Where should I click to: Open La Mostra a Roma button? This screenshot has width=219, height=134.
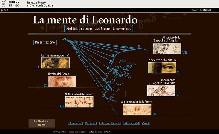[42, 123]
